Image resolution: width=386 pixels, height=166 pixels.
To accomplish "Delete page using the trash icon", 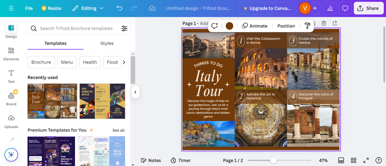I will click(x=324, y=23).
